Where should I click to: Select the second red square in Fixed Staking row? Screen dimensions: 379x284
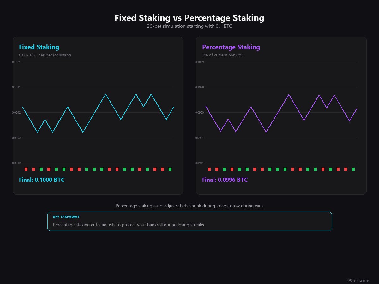(x=34, y=169)
